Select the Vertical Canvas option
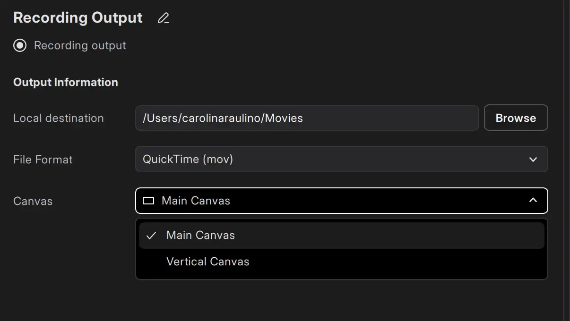The image size is (570, 321). point(208,262)
